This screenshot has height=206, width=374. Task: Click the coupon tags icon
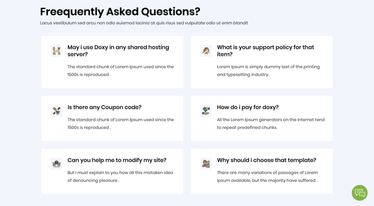[x=57, y=111]
